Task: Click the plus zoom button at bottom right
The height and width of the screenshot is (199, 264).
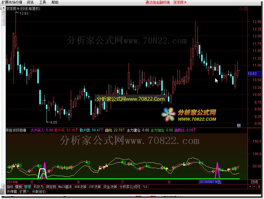Action: point(250,187)
